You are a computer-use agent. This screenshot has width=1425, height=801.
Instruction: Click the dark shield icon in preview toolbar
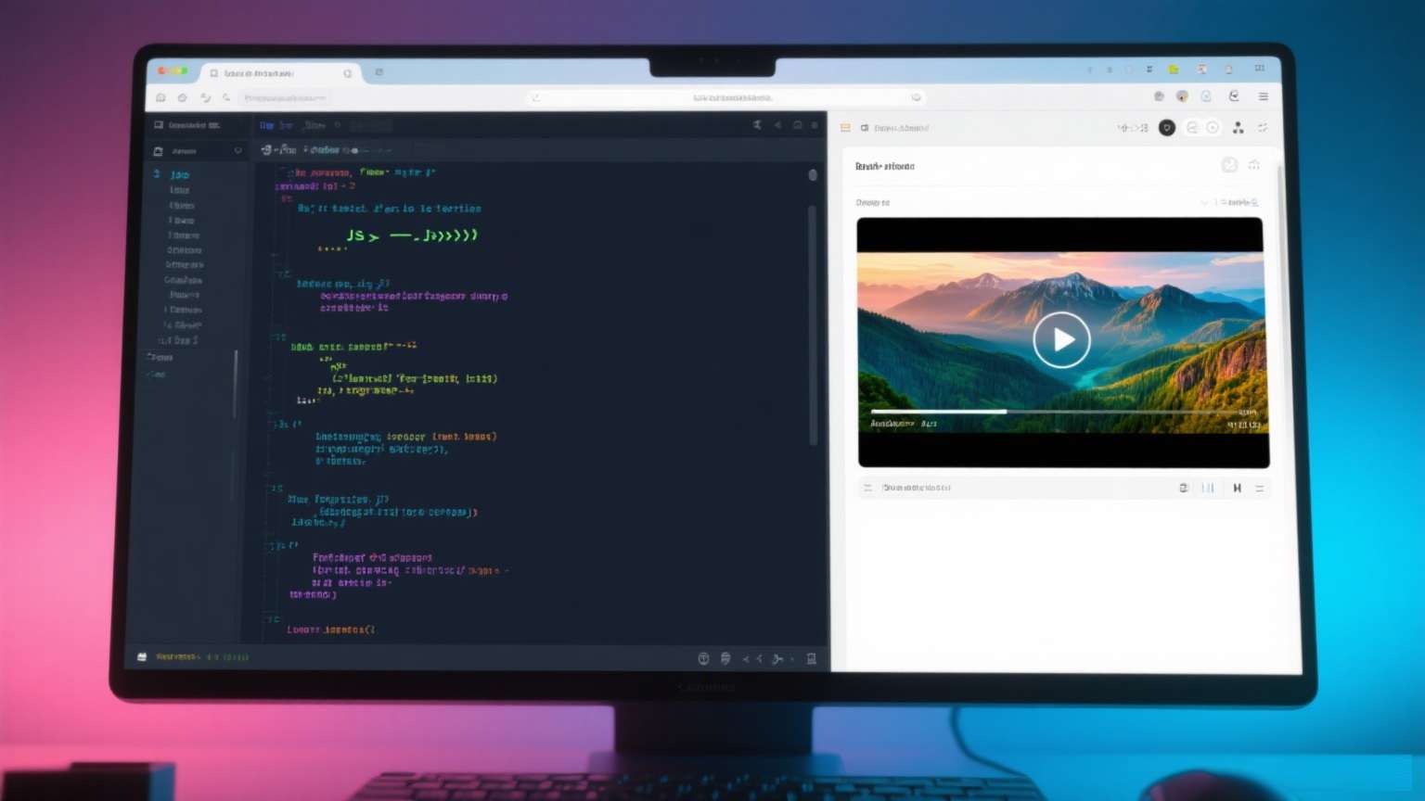pos(1167,128)
